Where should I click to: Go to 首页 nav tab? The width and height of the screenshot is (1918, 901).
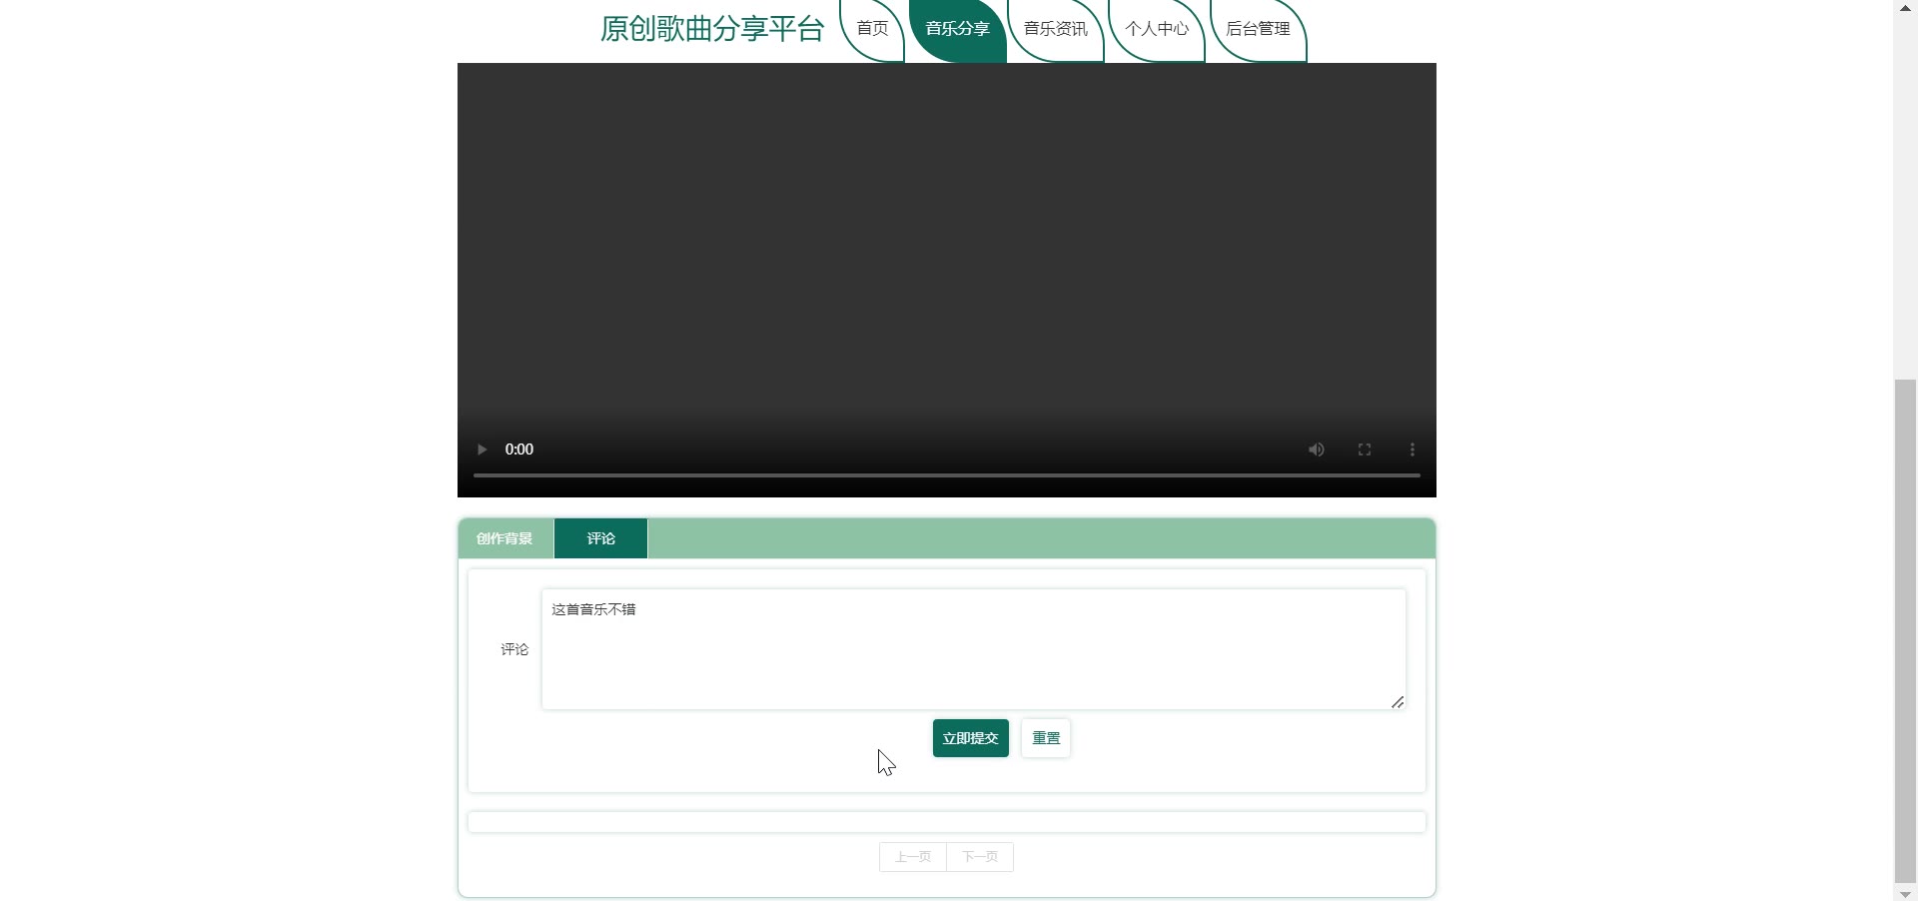click(872, 30)
